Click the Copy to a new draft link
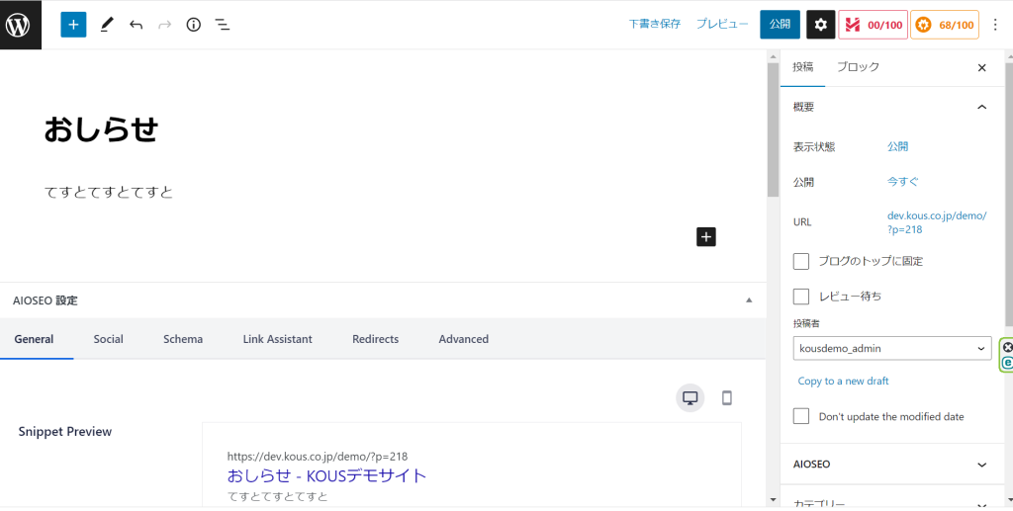1013x511 pixels. point(843,381)
